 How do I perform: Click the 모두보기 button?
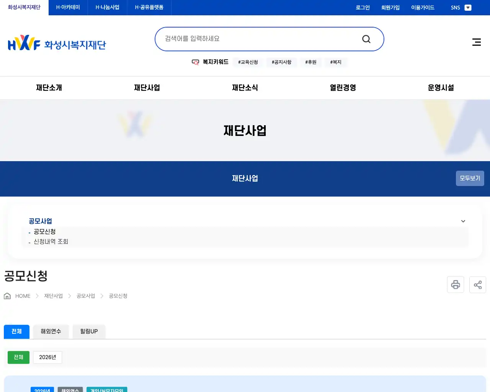click(x=470, y=178)
